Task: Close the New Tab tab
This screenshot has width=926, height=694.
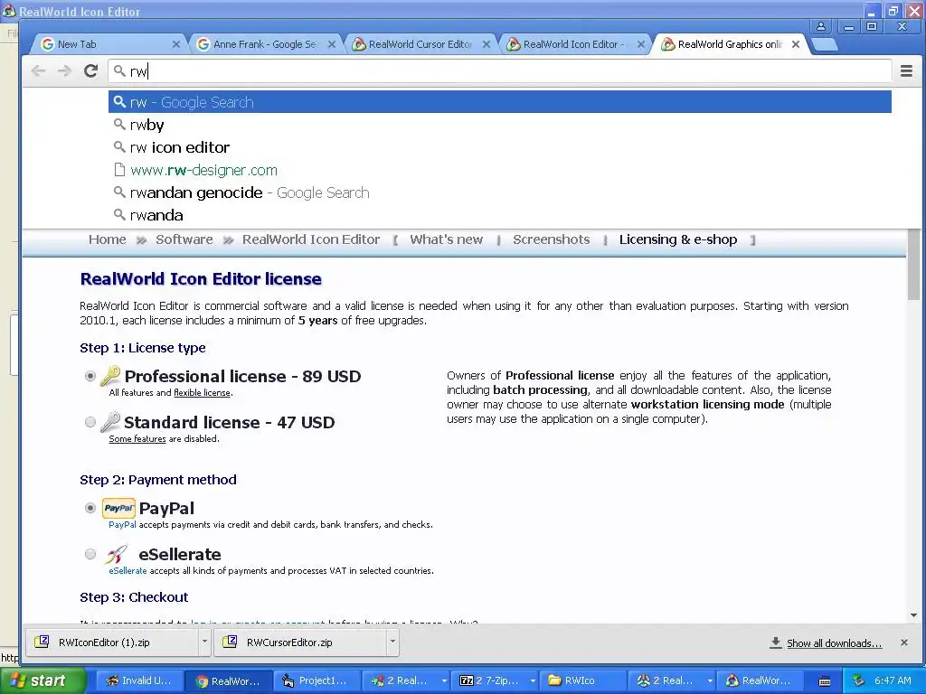Action: click(176, 44)
